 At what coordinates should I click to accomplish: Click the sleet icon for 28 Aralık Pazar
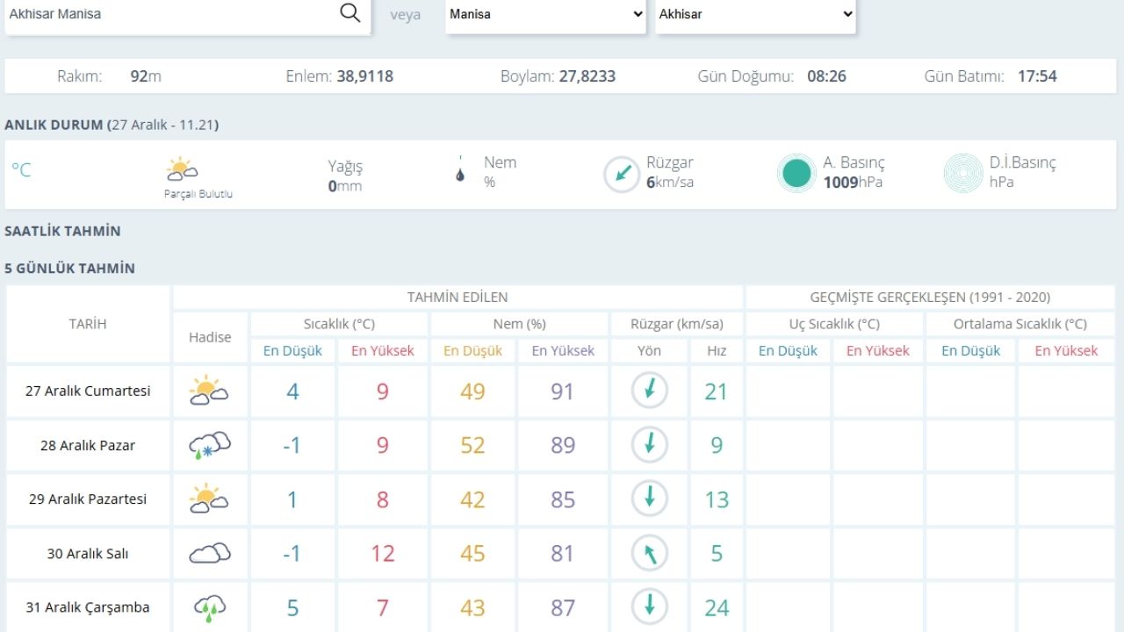(x=209, y=445)
